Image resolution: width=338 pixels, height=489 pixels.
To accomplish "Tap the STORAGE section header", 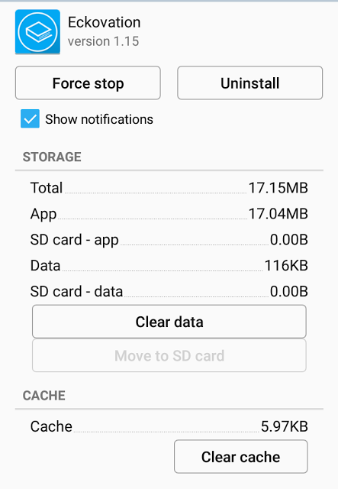I will [x=52, y=157].
